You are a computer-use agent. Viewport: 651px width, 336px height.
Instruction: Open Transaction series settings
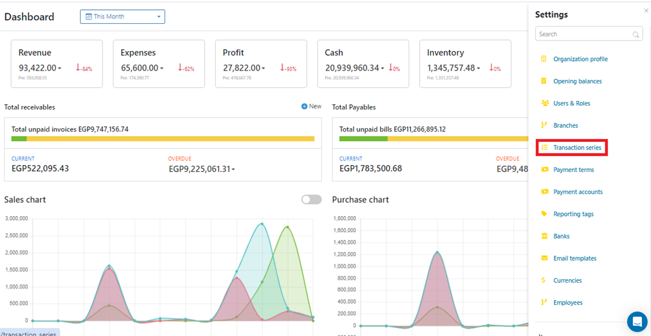[x=577, y=148]
